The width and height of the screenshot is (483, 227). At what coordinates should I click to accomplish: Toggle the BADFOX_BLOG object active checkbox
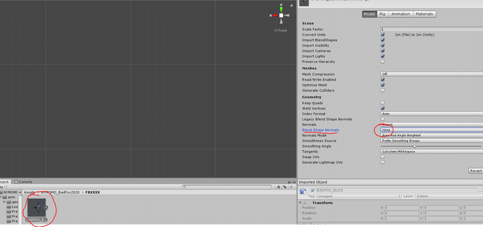coord(312,190)
